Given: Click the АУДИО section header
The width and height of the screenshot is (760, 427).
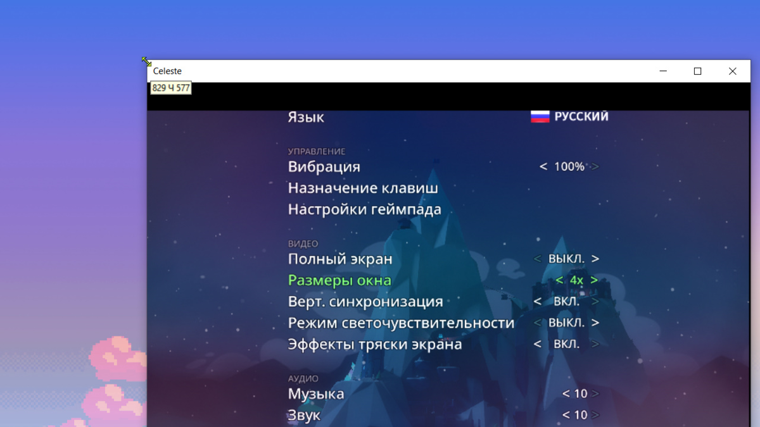Looking at the screenshot, I should 303,378.
